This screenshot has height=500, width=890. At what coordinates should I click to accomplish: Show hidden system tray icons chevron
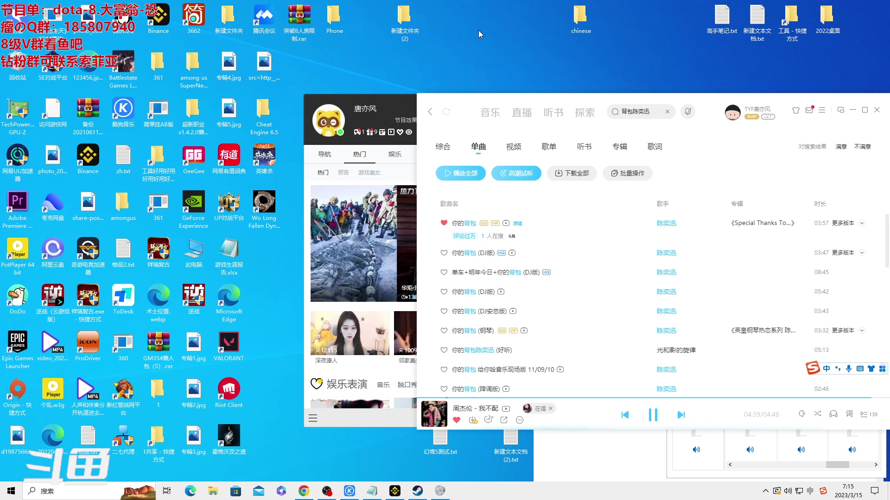point(766,491)
